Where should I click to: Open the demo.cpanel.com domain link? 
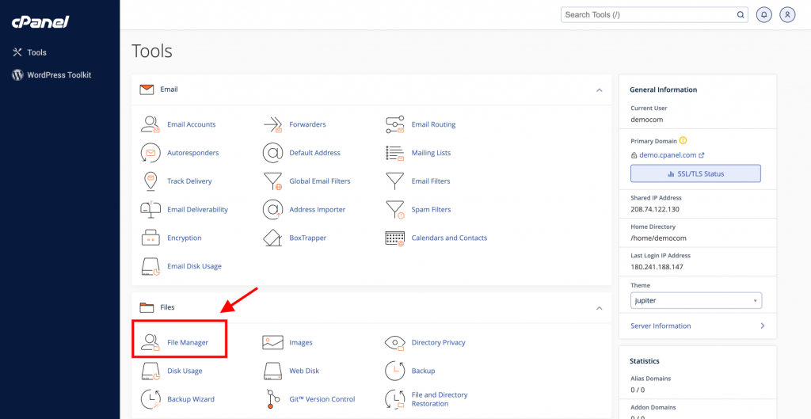pyautogui.click(x=667, y=155)
